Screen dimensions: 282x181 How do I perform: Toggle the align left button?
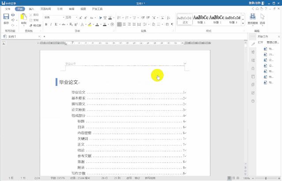point(119,24)
